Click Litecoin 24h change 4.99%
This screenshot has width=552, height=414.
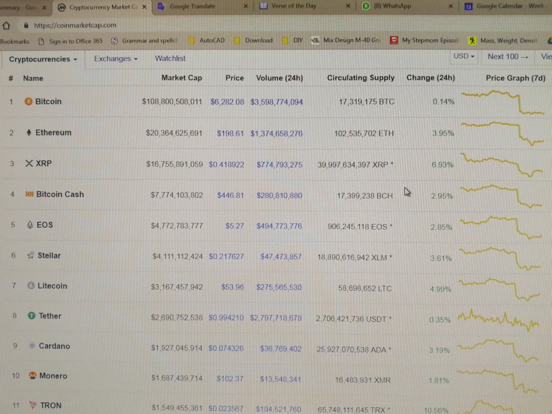pyautogui.click(x=440, y=289)
